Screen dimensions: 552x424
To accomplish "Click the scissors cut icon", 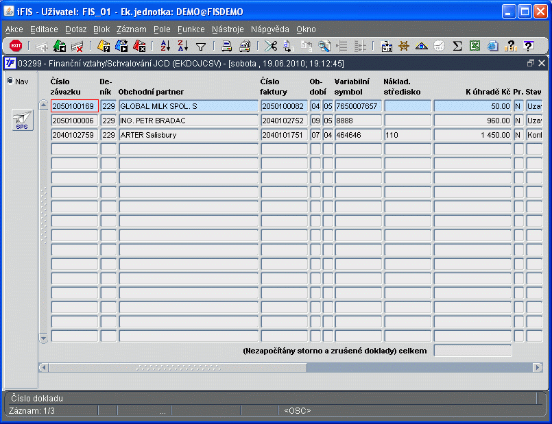I will pos(271,46).
